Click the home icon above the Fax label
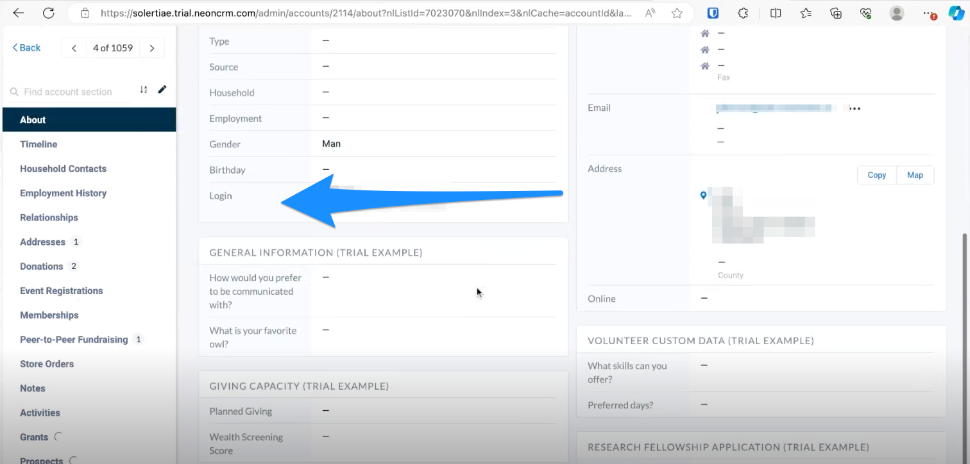Viewport: 970px width, 464px height. [704, 65]
